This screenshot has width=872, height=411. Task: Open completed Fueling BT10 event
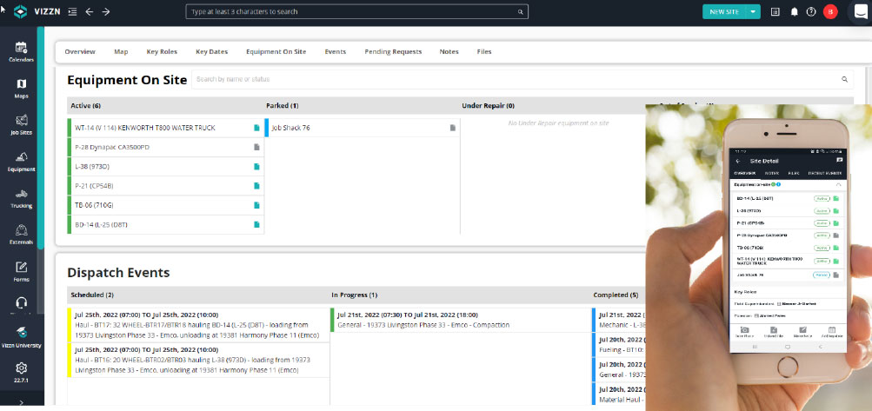click(x=619, y=345)
